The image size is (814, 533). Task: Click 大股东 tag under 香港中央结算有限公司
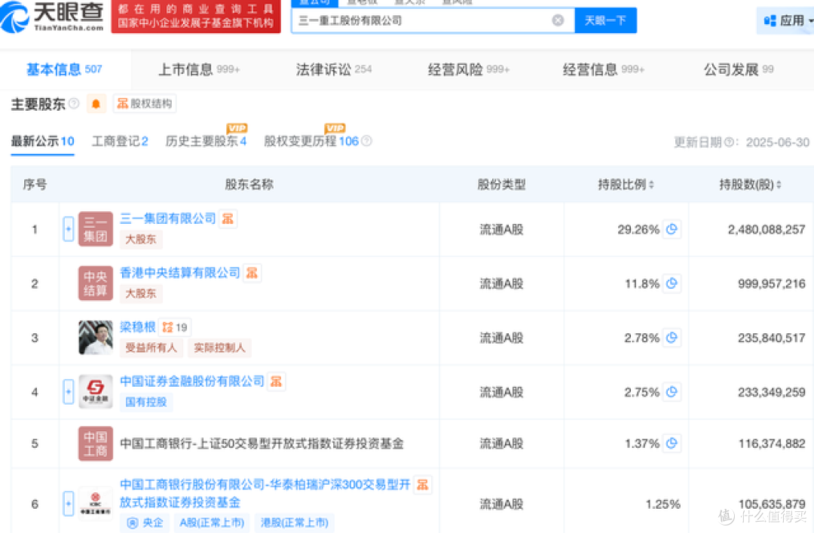141,293
